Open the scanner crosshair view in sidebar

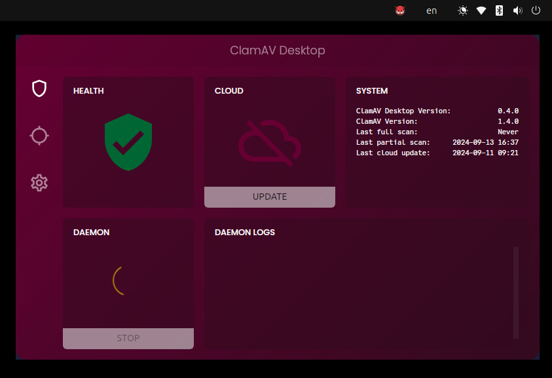coord(39,136)
